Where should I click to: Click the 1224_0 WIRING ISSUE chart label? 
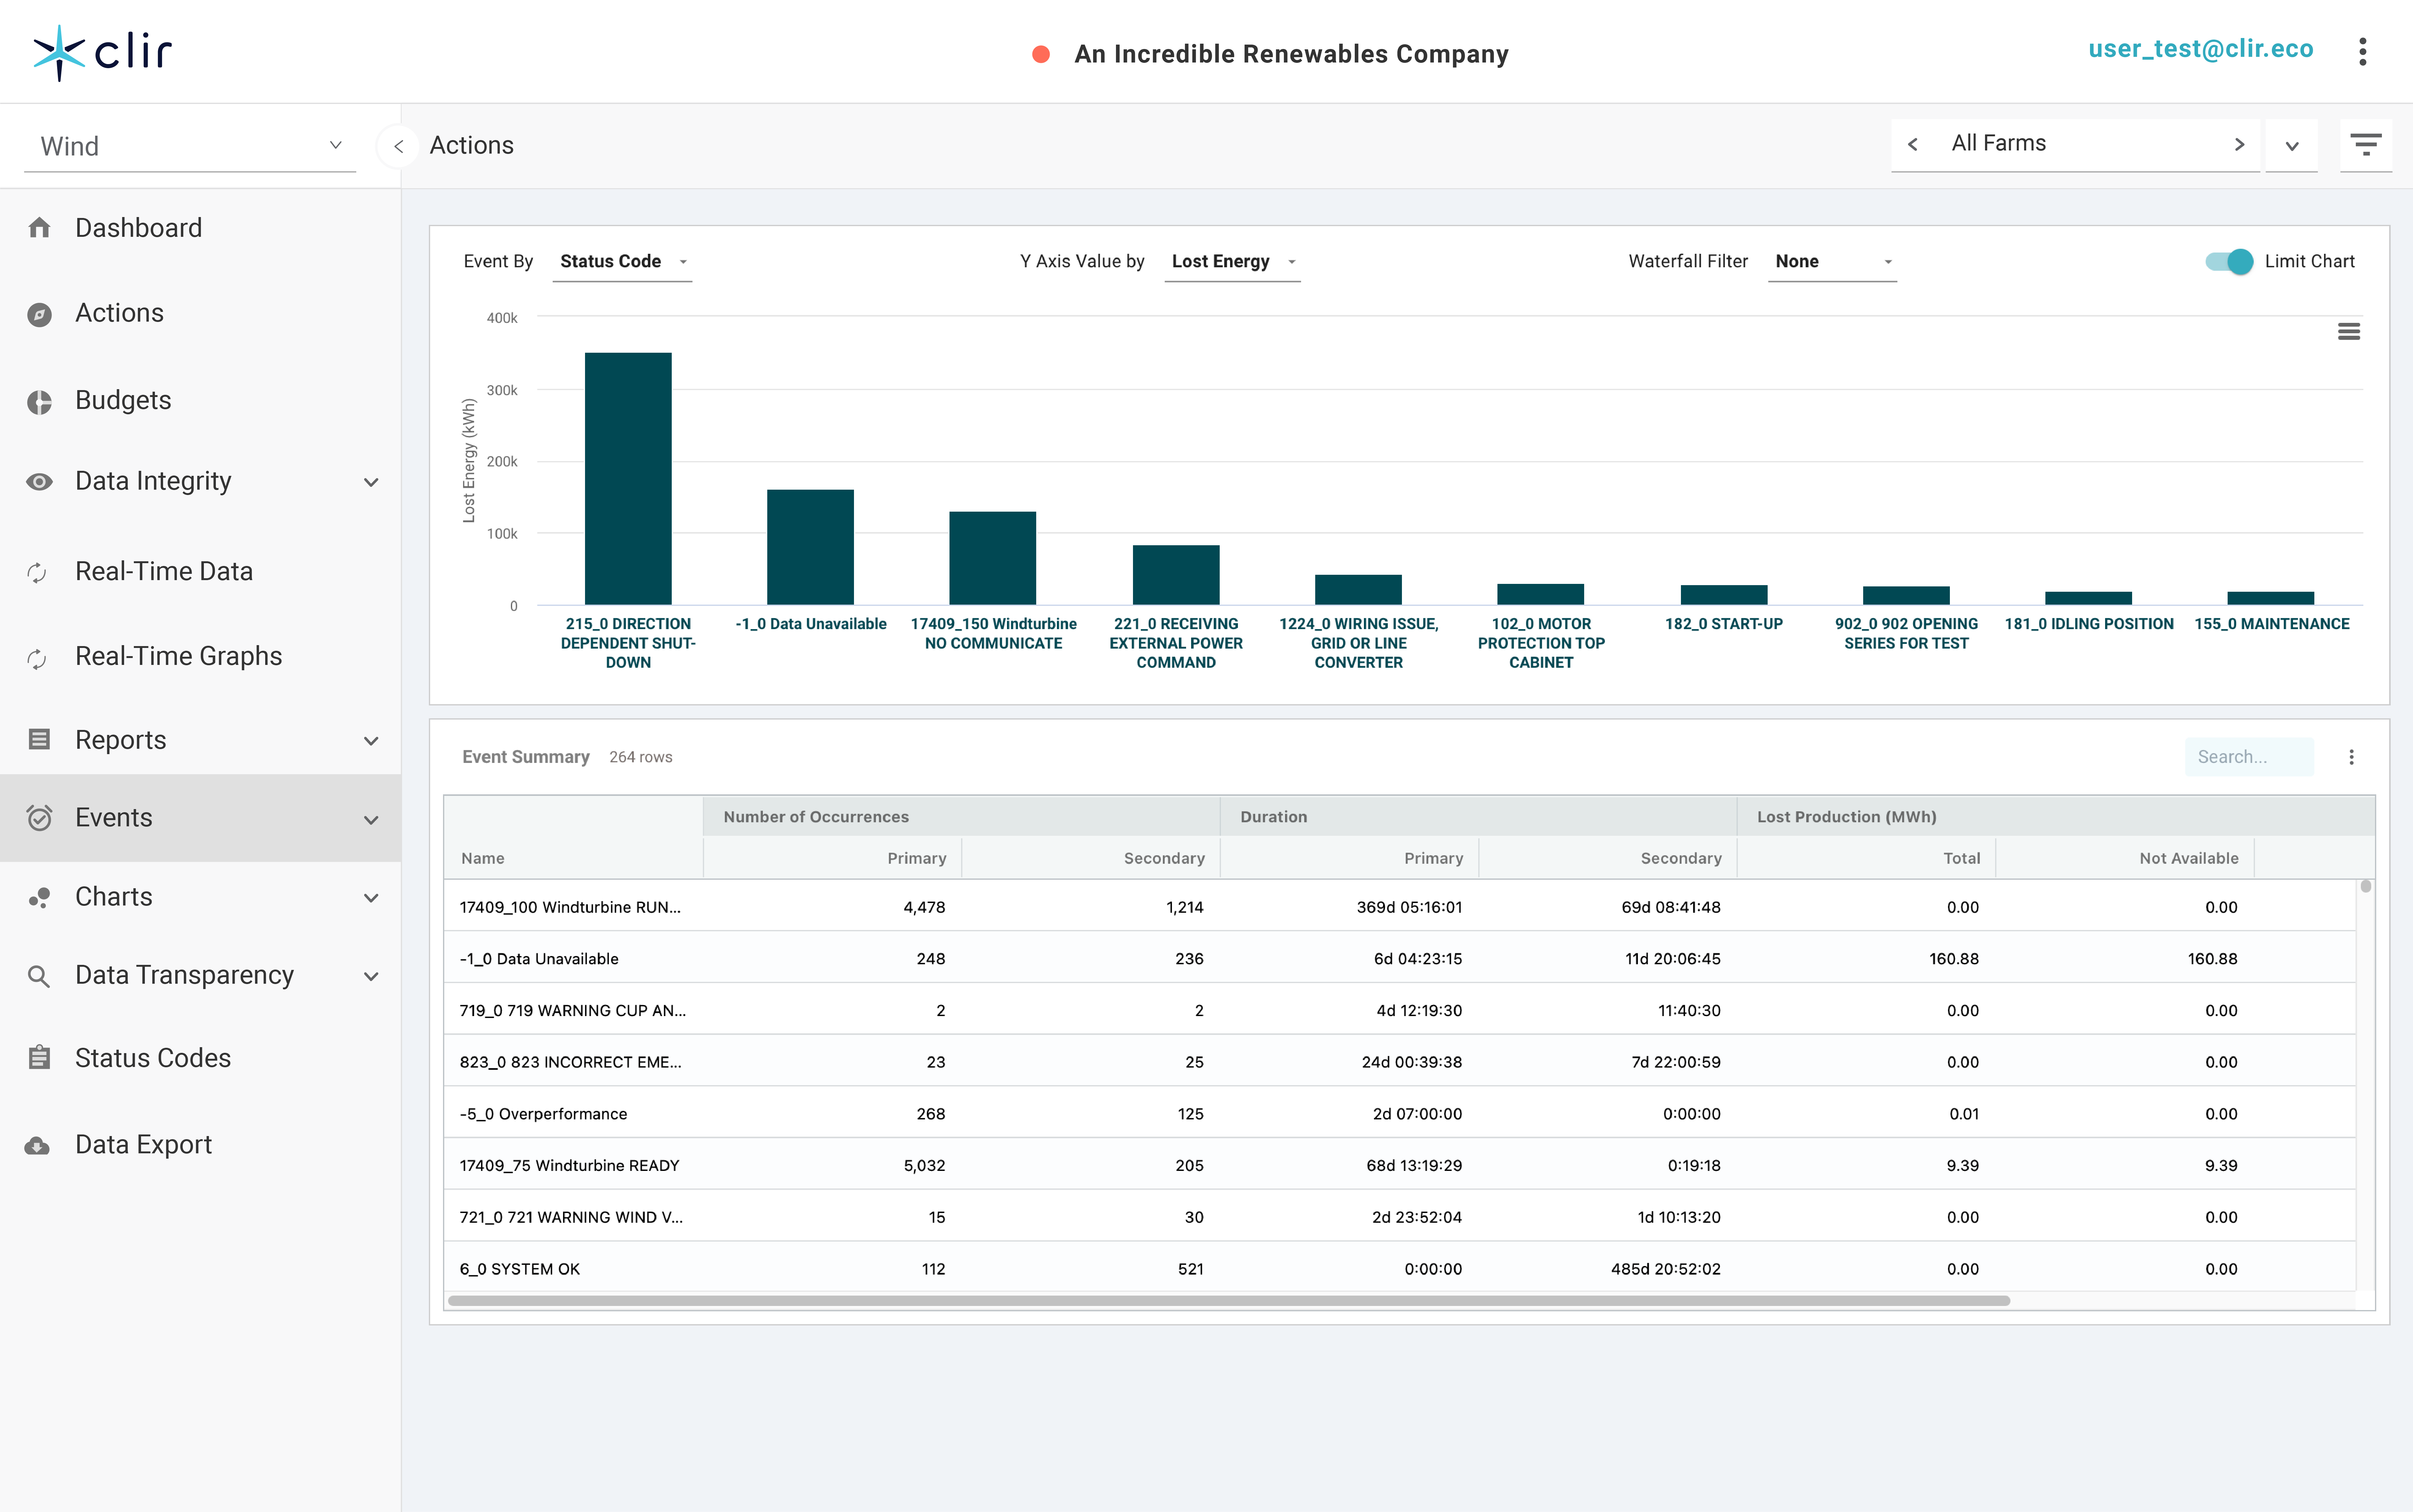point(1359,643)
